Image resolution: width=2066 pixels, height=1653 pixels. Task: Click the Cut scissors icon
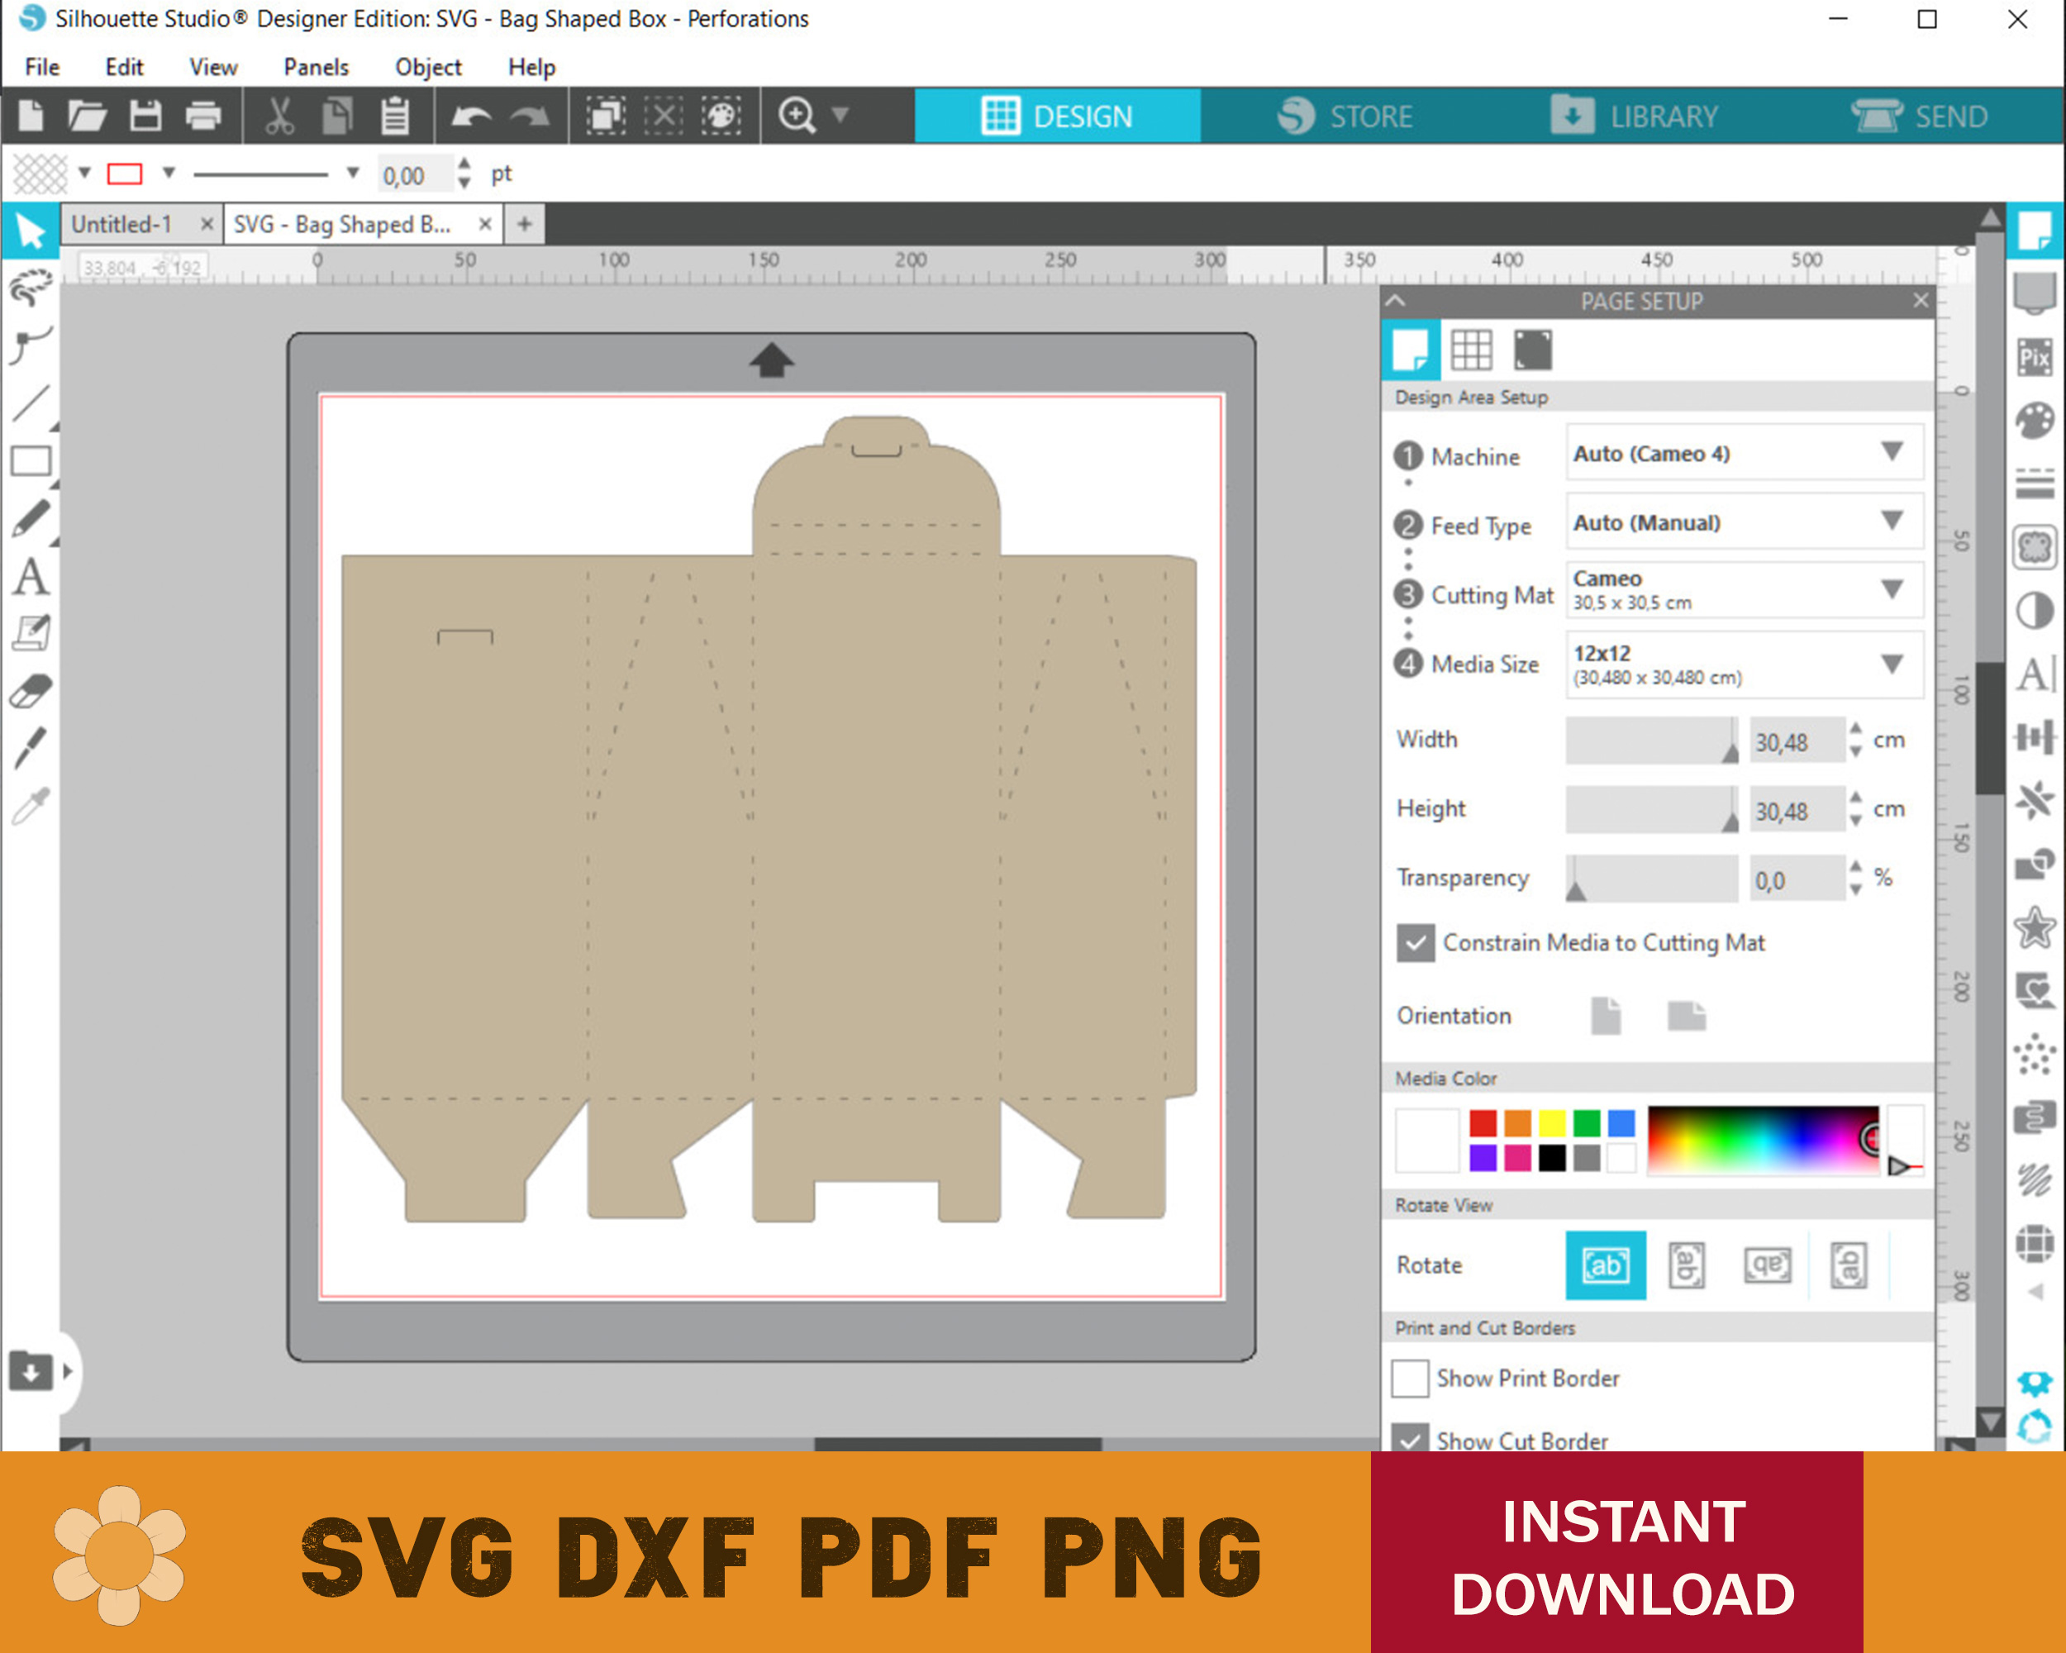pyautogui.click(x=278, y=116)
